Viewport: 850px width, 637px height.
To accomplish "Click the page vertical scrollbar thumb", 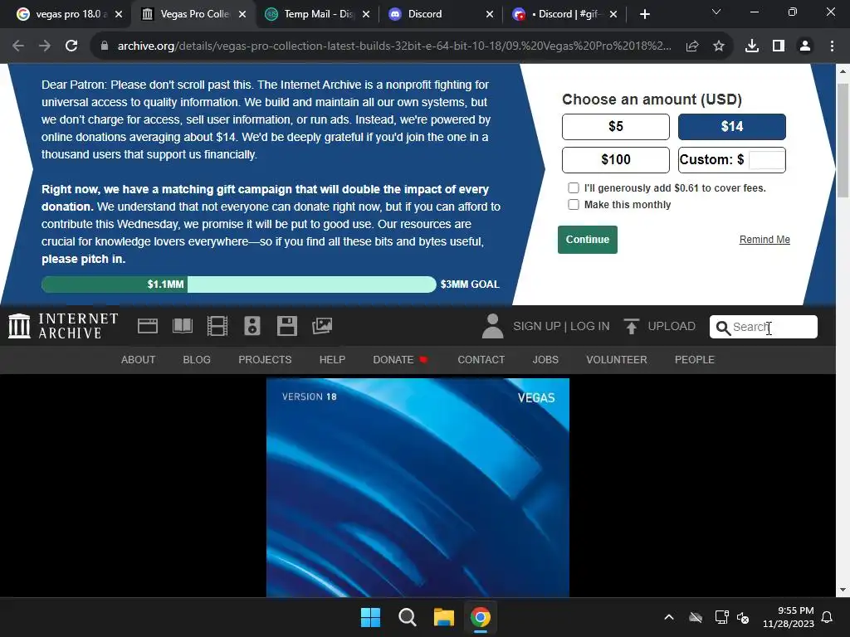I will (x=843, y=141).
